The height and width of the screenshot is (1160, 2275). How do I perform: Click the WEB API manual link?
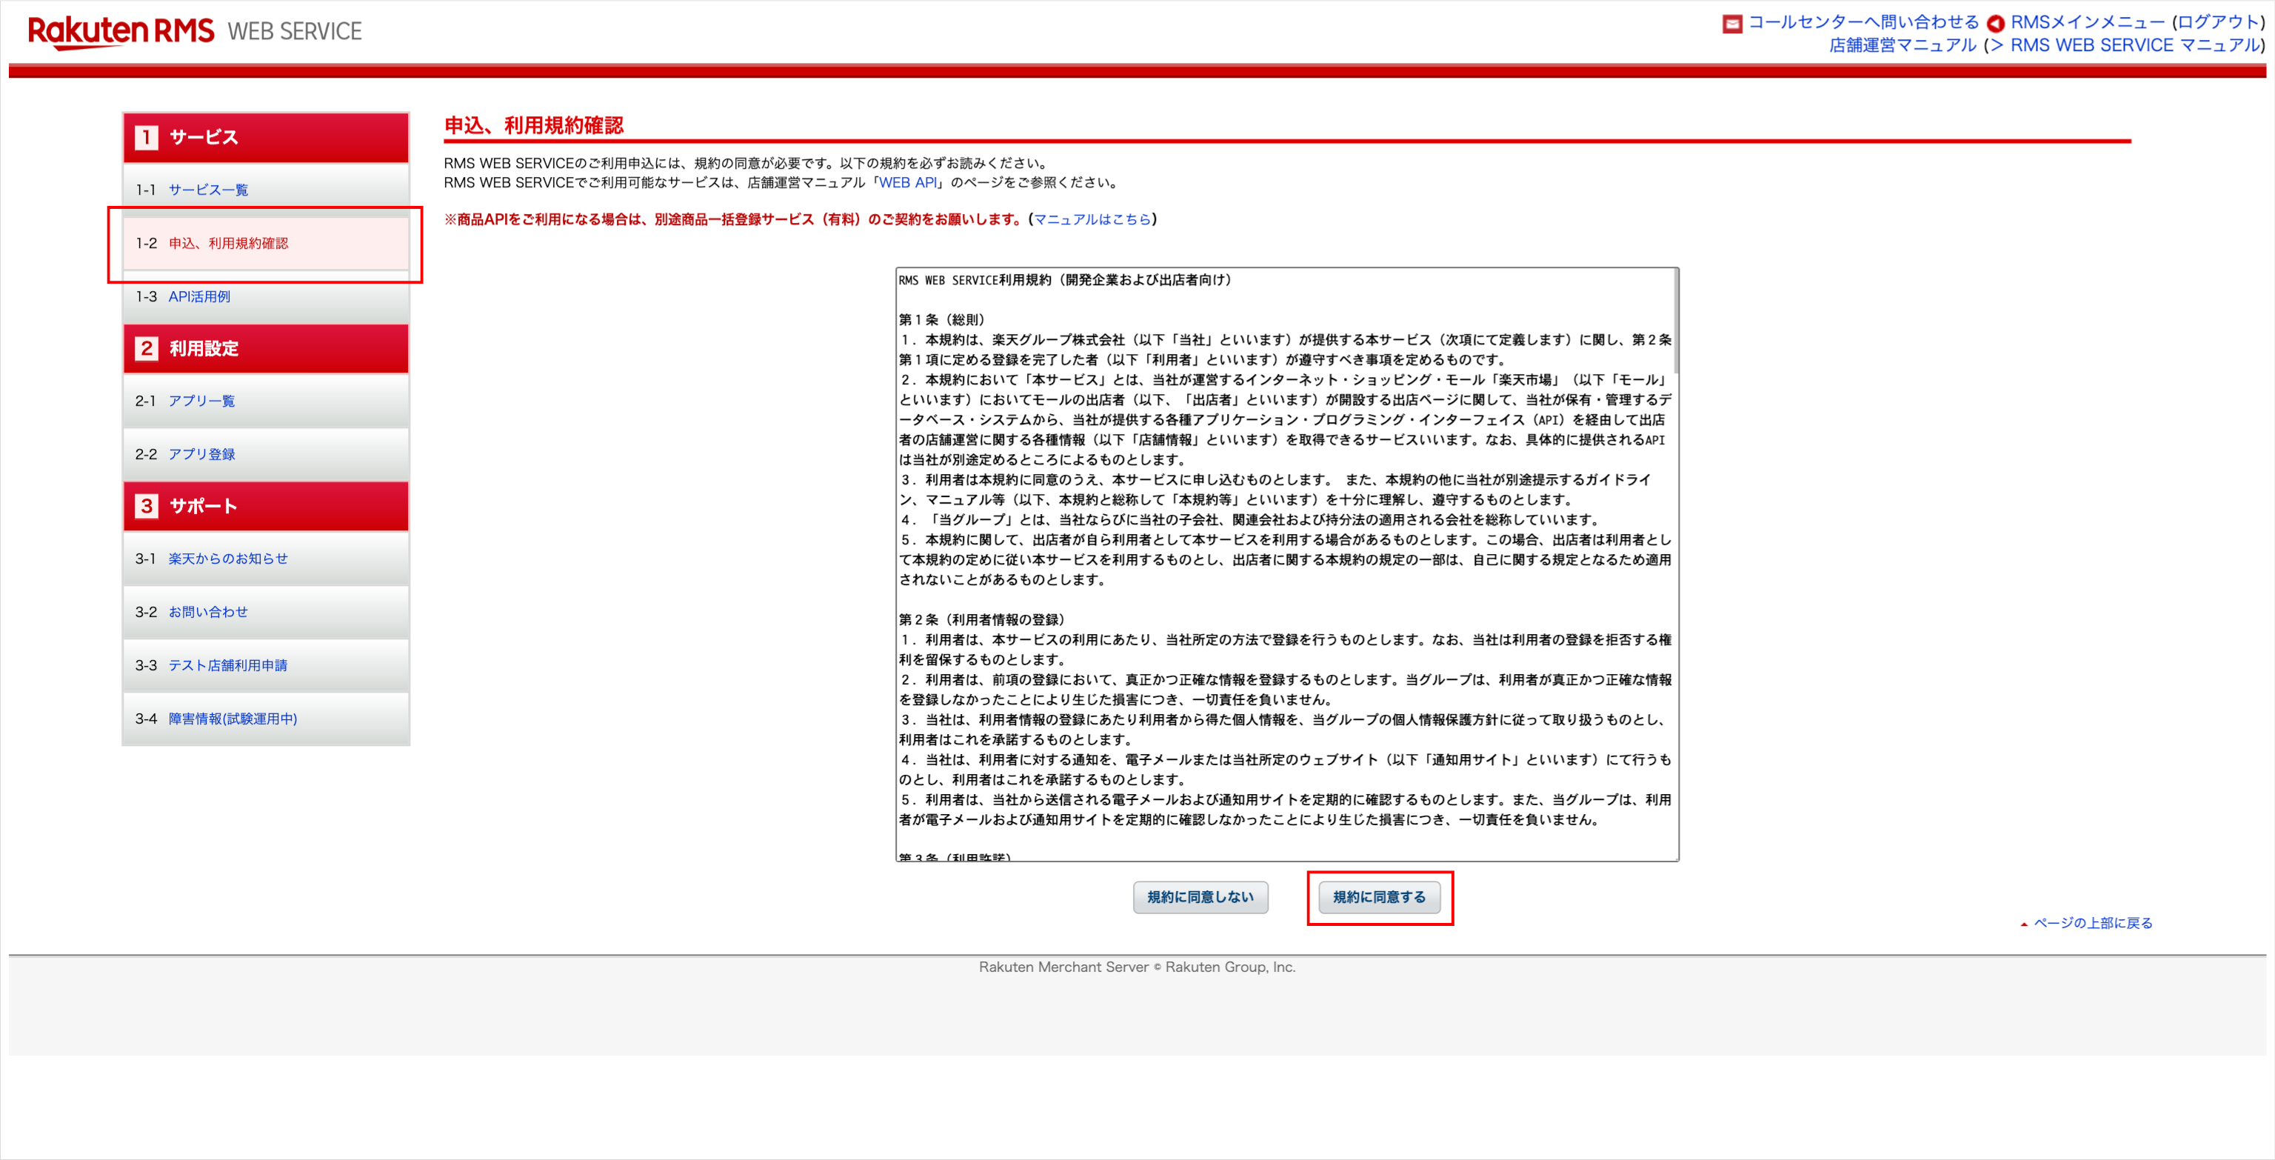[908, 183]
